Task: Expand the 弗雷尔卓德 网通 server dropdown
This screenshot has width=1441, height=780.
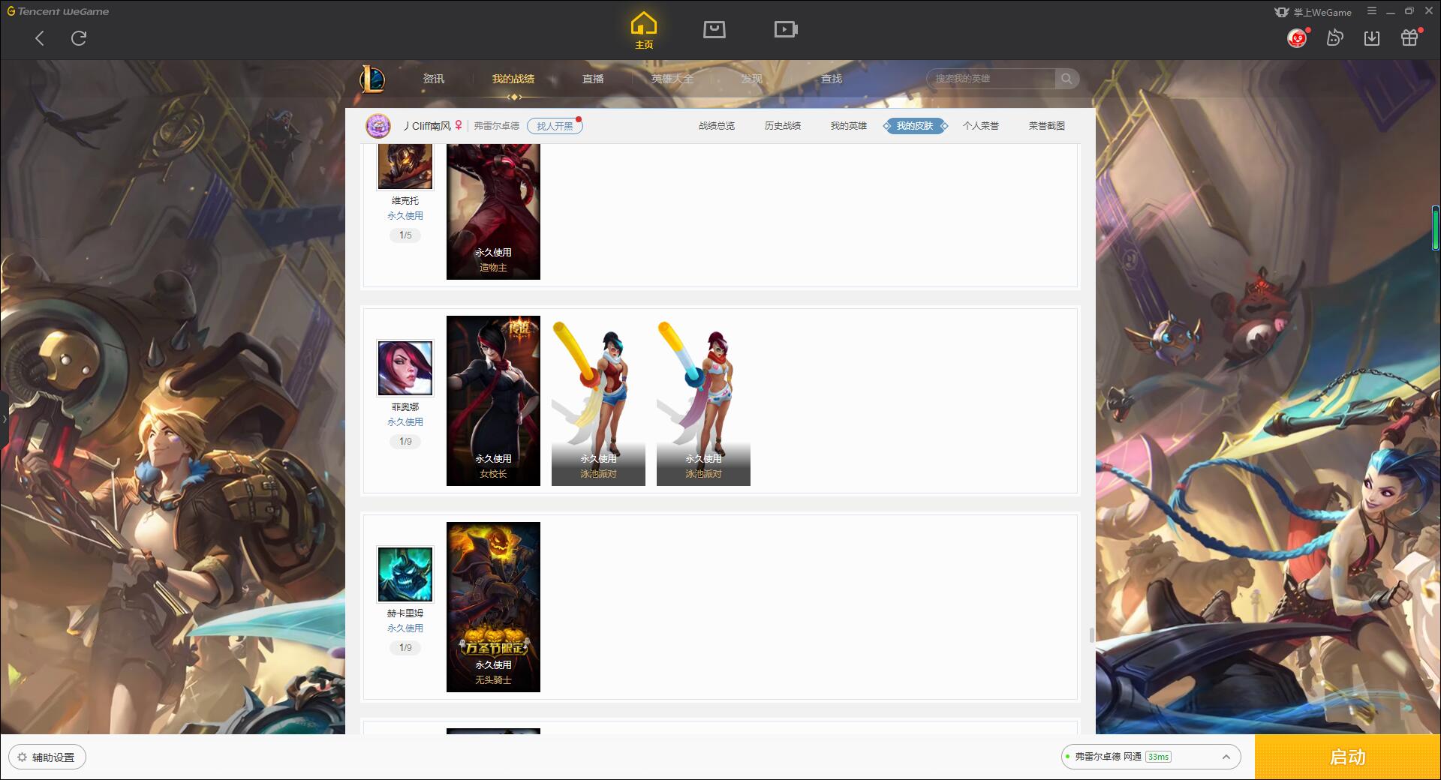Action: (x=1151, y=757)
